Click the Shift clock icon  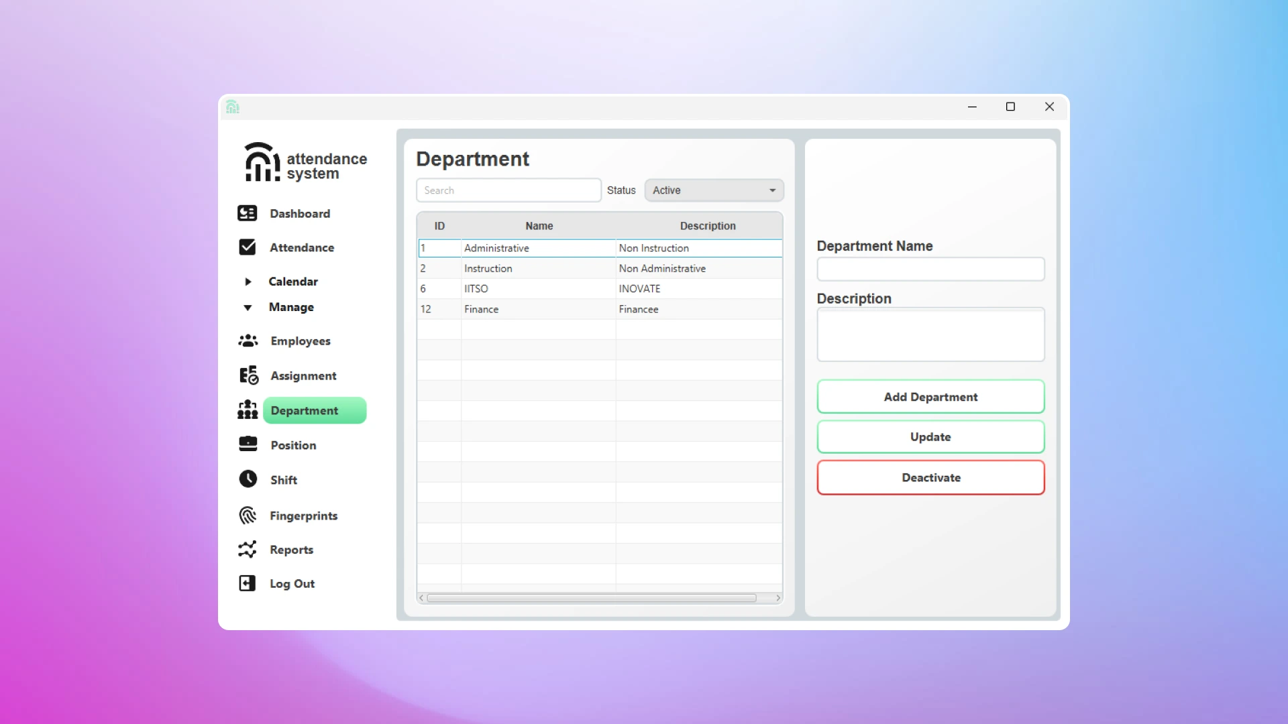click(x=248, y=479)
